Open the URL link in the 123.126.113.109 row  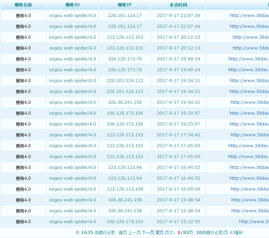click(250, 189)
